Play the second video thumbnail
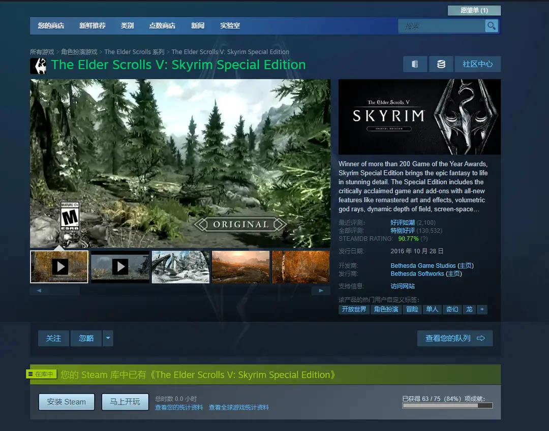The width and height of the screenshot is (549, 431). pos(120,267)
